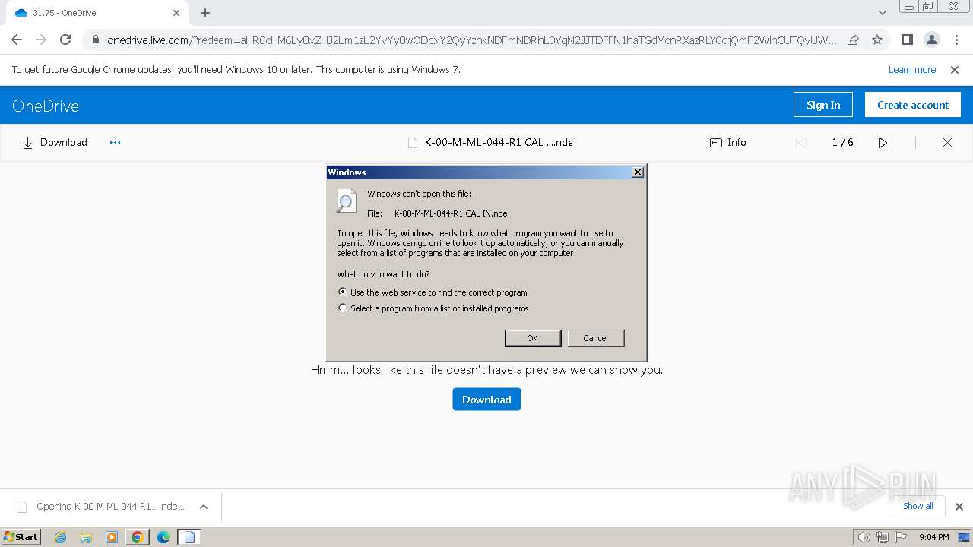Go to next file in viewer
Screen dimensions: 973x547
click(884, 142)
